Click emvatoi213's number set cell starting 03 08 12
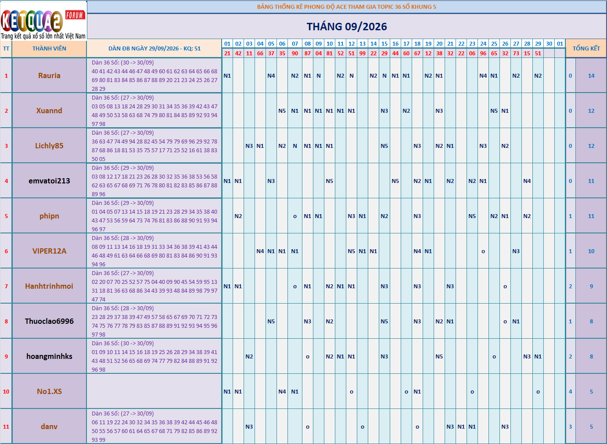Screen dimensions: 607x444 pos(154,181)
